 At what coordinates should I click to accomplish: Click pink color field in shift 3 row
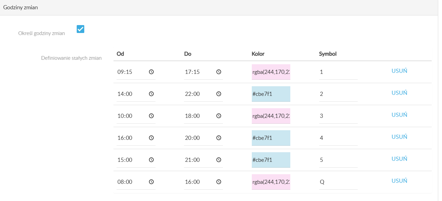coord(271,116)
